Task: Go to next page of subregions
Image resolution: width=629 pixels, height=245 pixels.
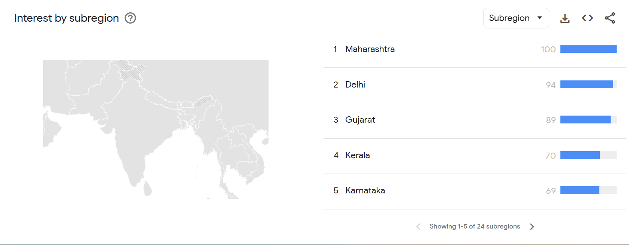Action: tap(532, 227)
